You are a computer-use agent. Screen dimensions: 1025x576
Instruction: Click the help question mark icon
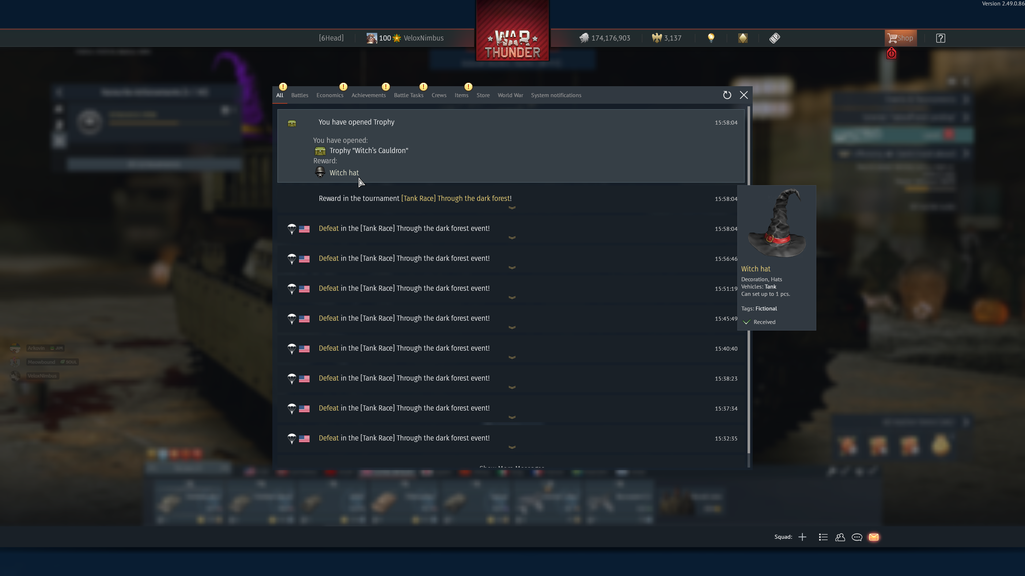tap(941, 38)
